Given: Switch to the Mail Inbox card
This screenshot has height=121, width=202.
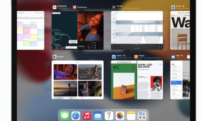Looking at the screenshot, I should (180, 80).
